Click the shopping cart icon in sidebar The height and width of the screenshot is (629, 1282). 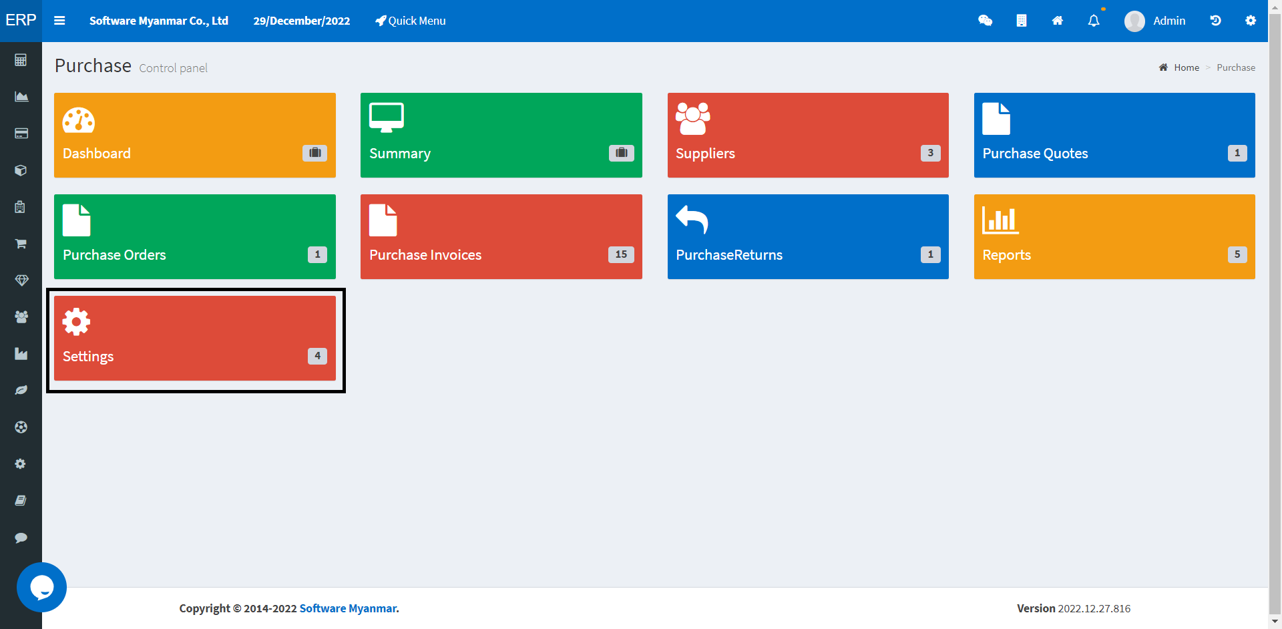21,244
